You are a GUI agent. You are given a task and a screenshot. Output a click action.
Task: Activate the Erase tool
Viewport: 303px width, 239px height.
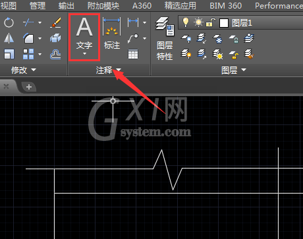click(x=55, y=22)
